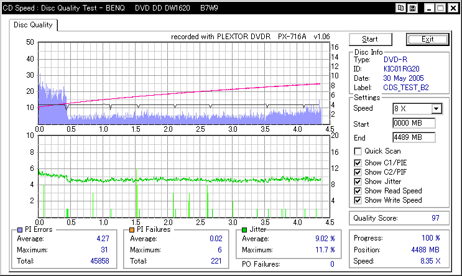Minimize the CD Speed window
This screenshot has height=276, width=462.
[429, 8]
